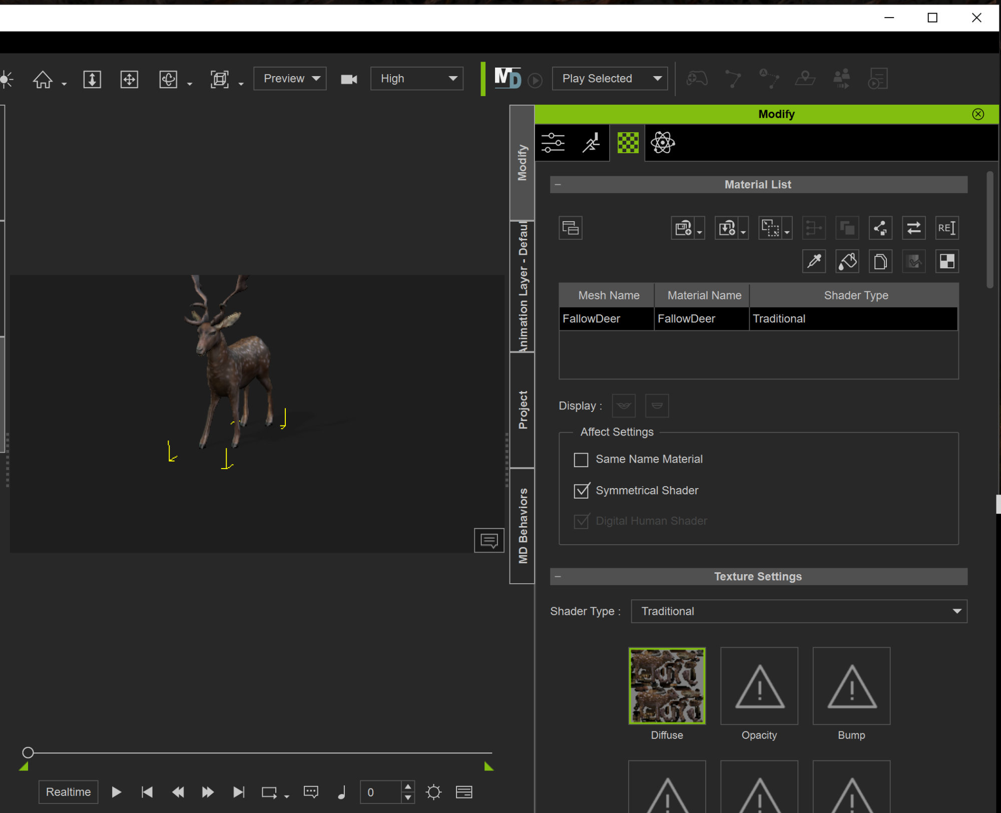
Task: Select the camera rotate tool icon
Action: tap(168, 79)
